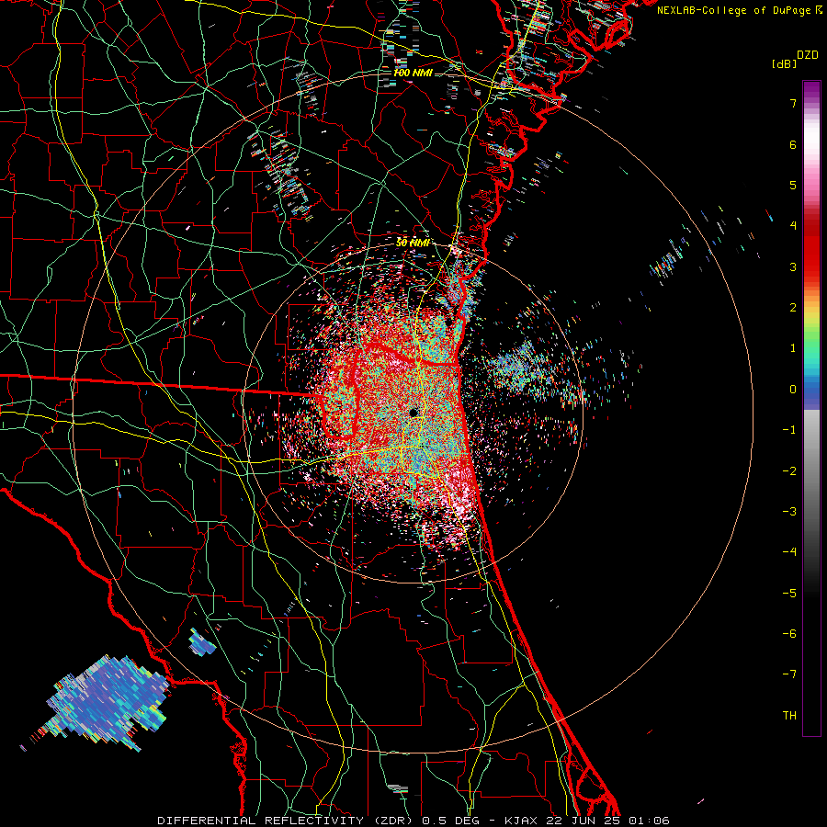Screen dimensions: 827x827
Task: Select the 7 value on the color scale
Action: pyautogui.click(x=793, y=103)
